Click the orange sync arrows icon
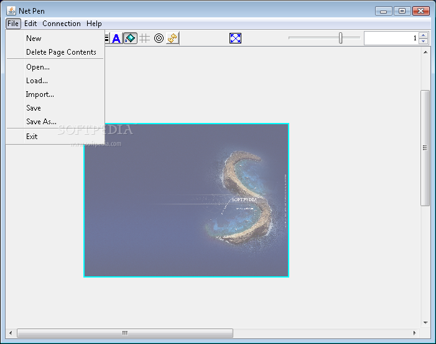The height and width of the screenshot is (344, 436). pyautogui.click(x=172, y=38)
